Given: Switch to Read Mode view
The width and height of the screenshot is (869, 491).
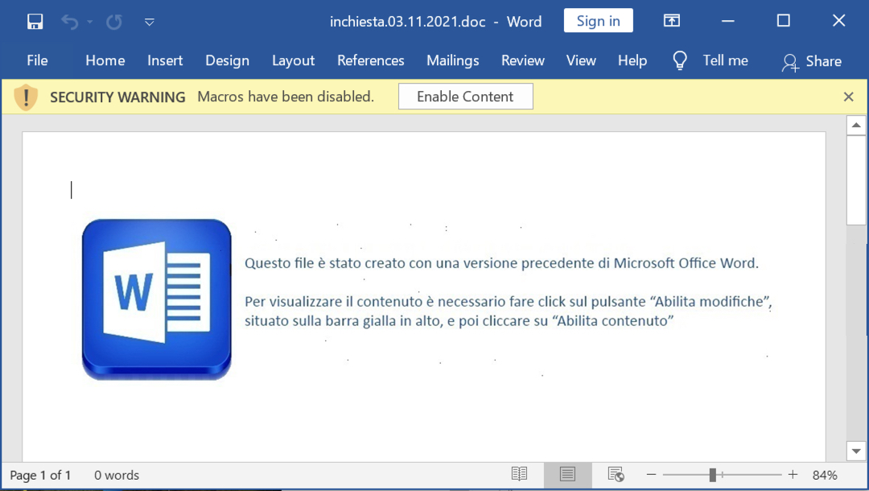Looking at the screenshot, I should click(x=519, y=474).
